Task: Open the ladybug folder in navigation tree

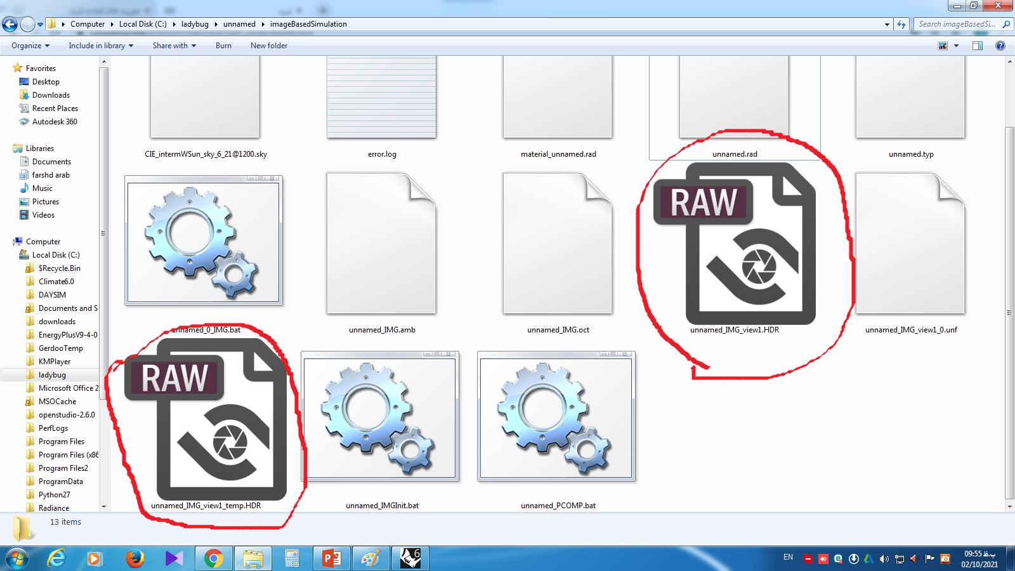Action: (x=52, y=375)
